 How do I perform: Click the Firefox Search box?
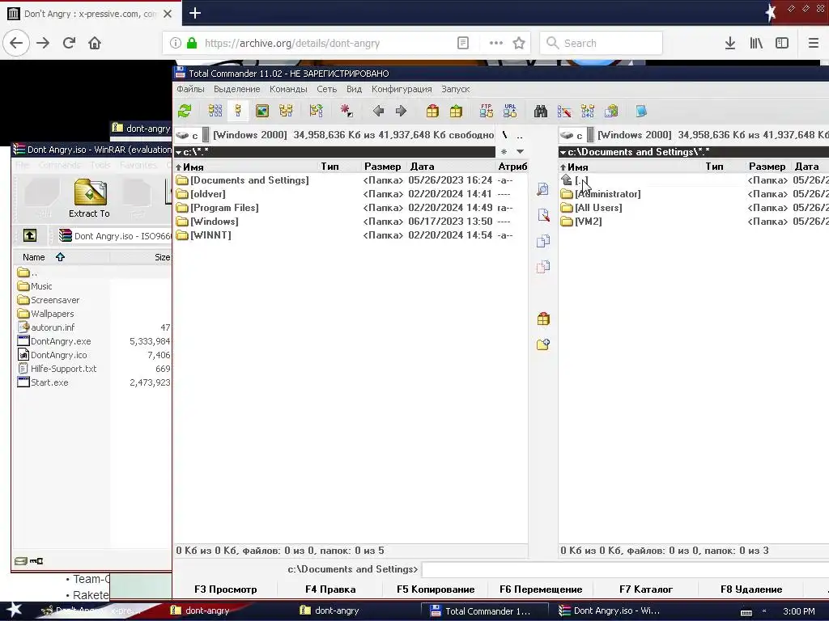pos(602,44)
